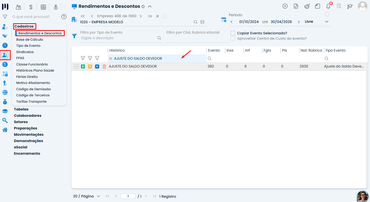
Task: Select Sindicatos in the Cadastros menu
Action: click(25, 52)
